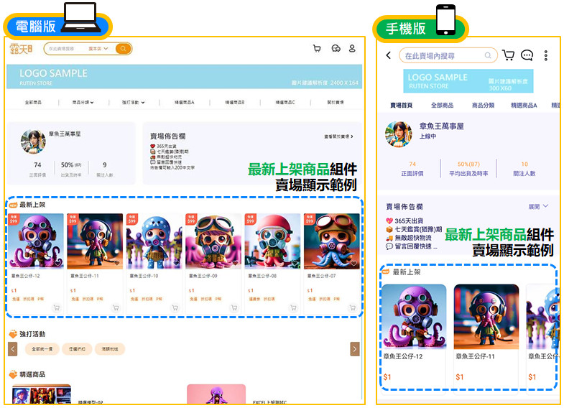Click the 查看關於賣場 link
Screen dimensions: 564x408
(338, 136)
